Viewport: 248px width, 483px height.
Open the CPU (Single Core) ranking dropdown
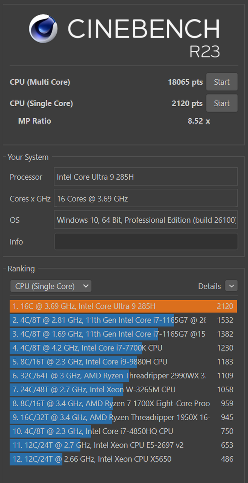click(x=51, y=286)
